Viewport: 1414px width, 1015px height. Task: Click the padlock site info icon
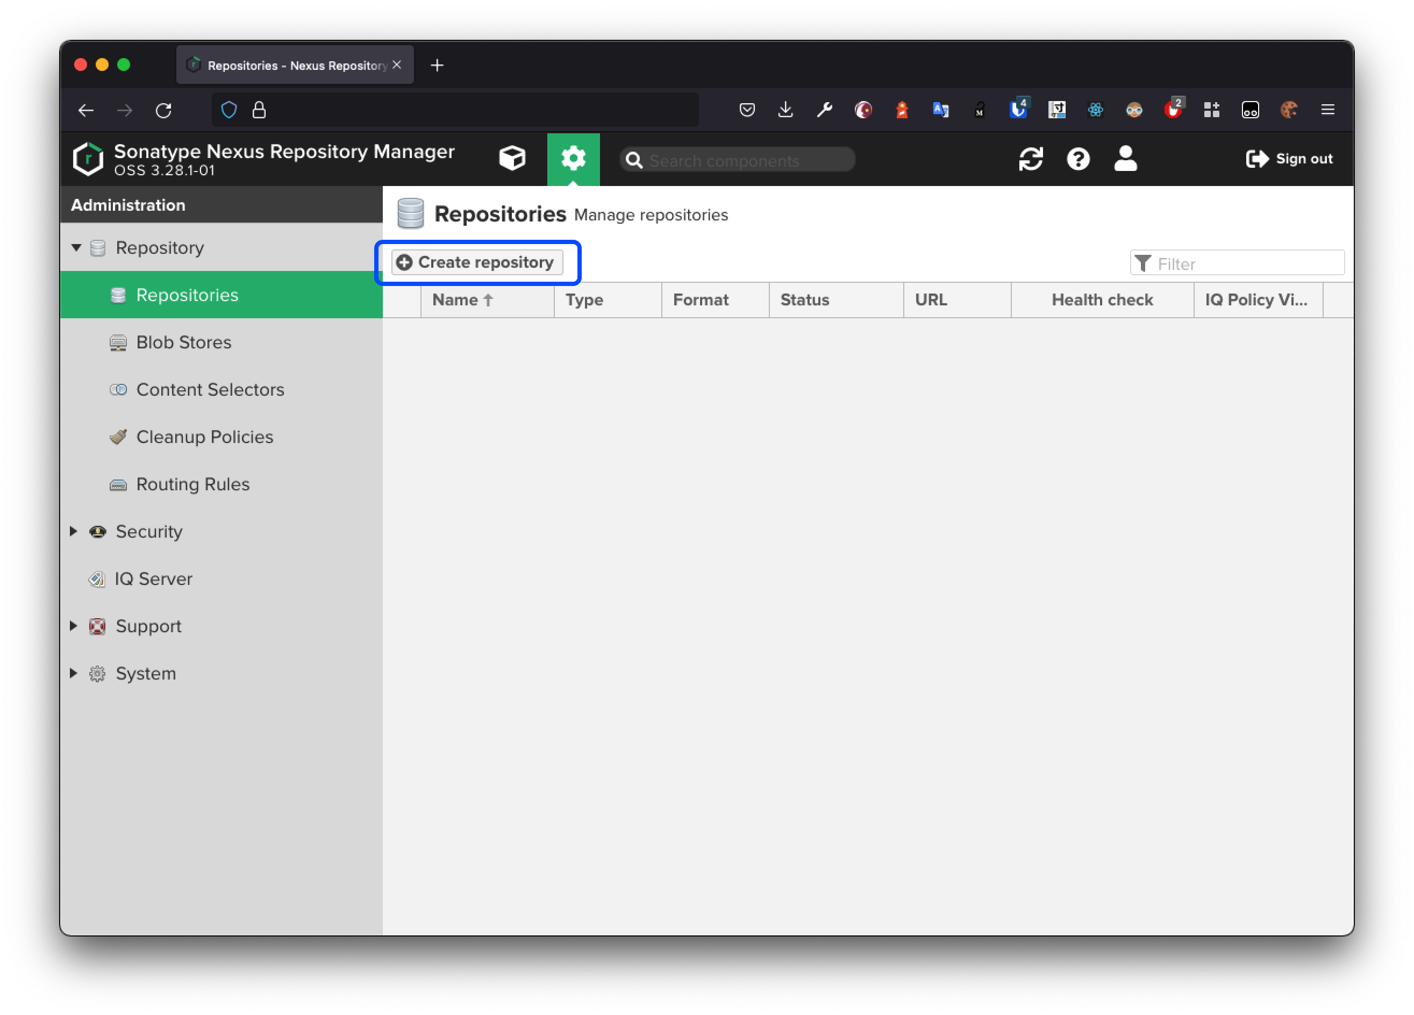pyautogui.click(x=259, y=110)
